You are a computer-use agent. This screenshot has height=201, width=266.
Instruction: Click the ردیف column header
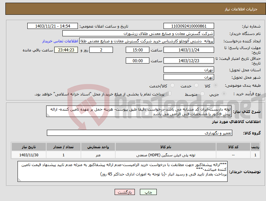pos(255,147)
